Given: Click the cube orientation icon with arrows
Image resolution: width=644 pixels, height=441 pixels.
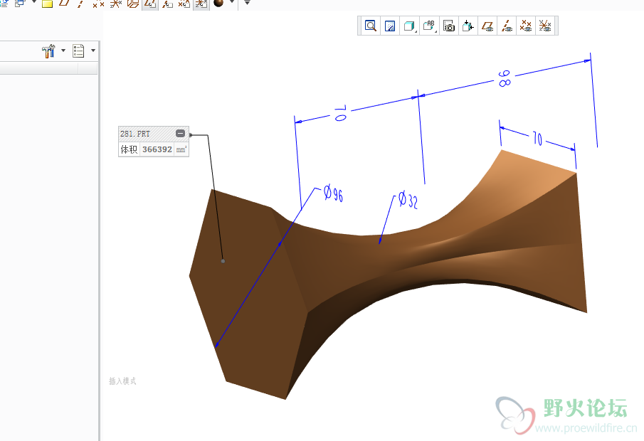Looking at the screenshot, I should click(468, 26).
